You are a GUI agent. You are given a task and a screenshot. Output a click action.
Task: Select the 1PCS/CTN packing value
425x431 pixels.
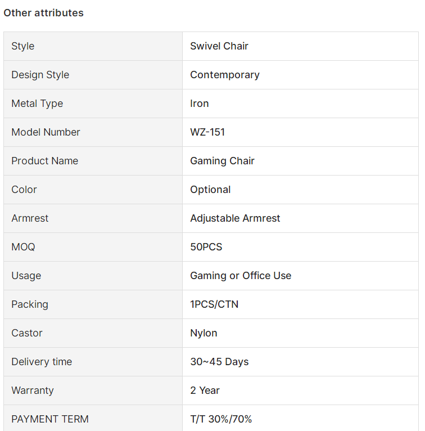(214, 304)
